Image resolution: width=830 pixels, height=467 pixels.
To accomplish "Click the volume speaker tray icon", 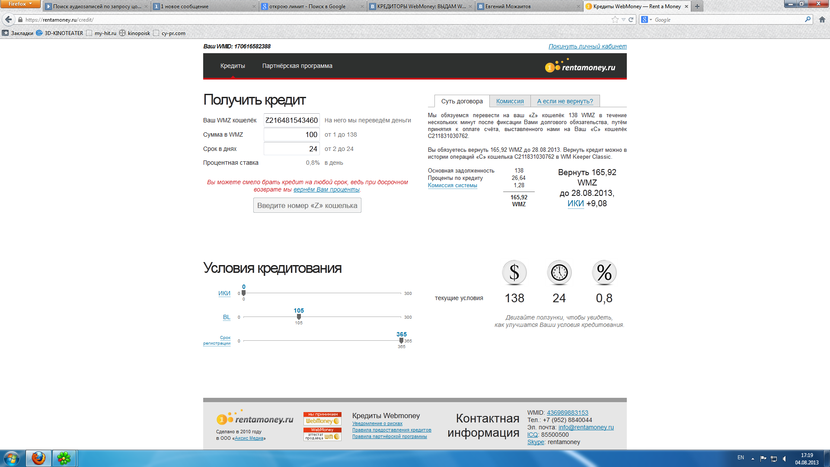I will pyautogui.click(x=785, y=459).
